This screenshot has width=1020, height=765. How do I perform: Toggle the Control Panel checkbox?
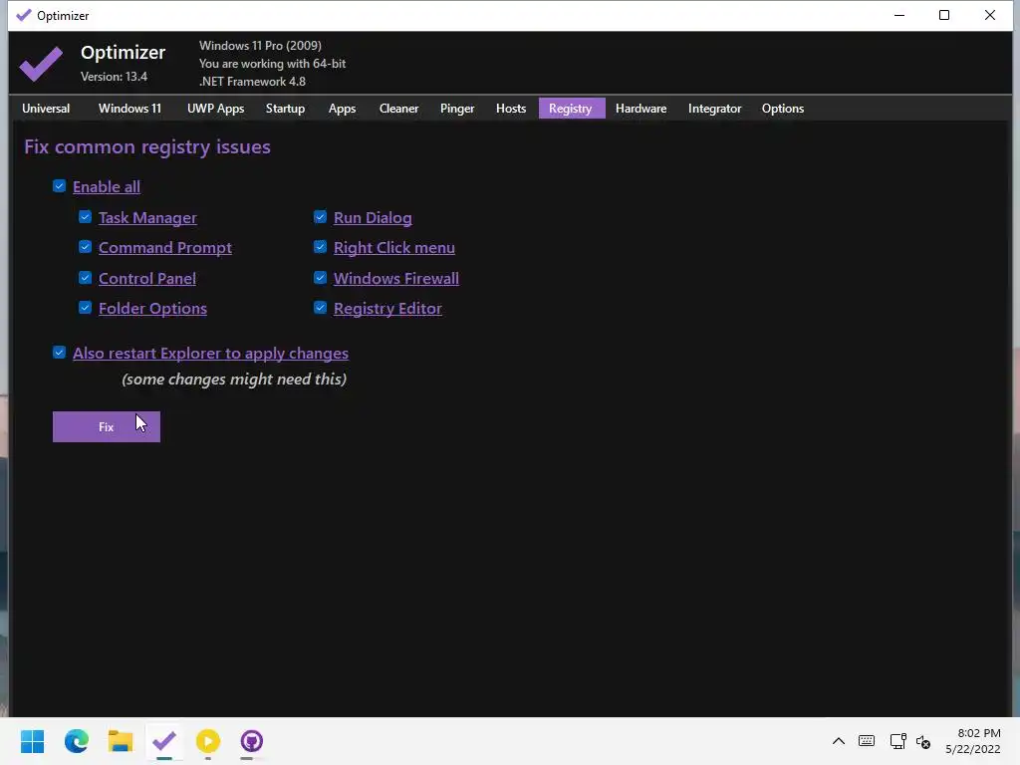(86, 278)
